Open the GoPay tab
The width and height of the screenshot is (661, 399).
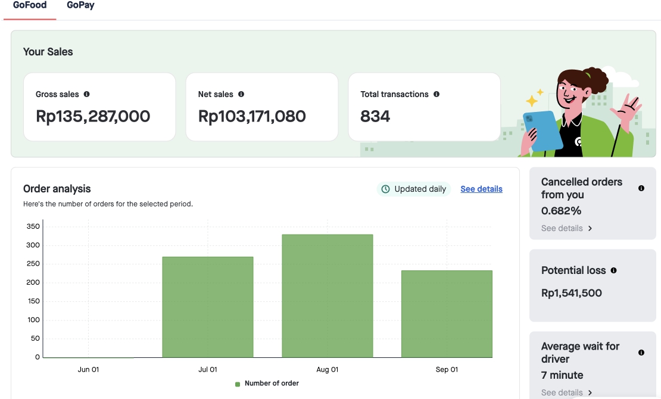[x=80, y=5]
